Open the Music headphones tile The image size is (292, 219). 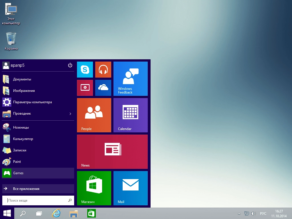(x=103, y=70)
